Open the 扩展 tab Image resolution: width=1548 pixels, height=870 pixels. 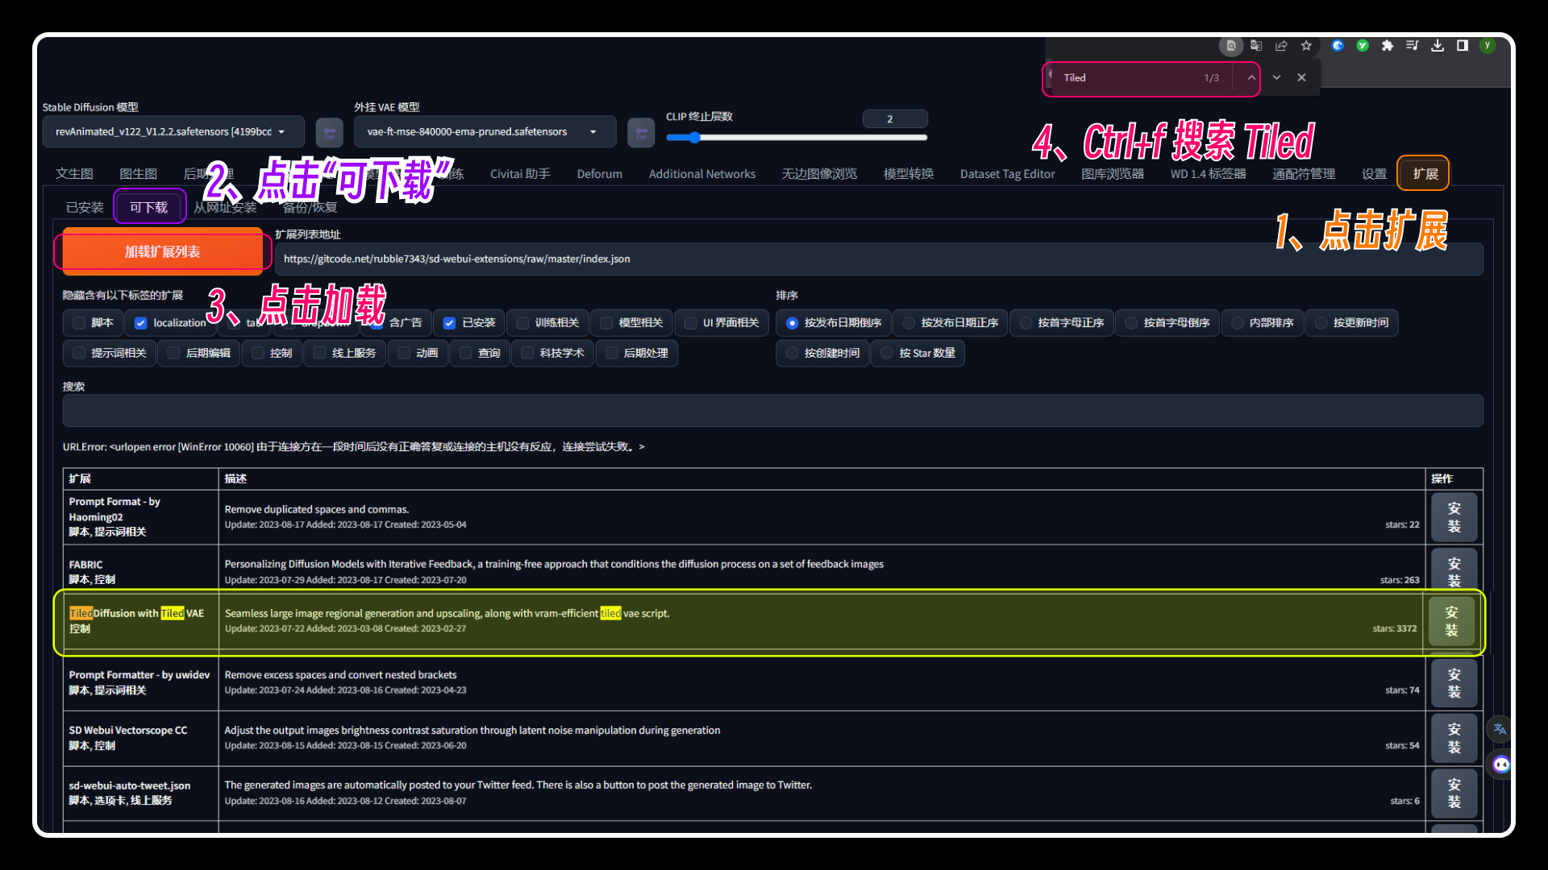point(1425,174)
